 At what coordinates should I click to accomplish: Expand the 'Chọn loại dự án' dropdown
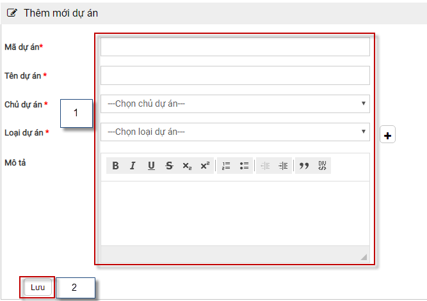tap(235, 132)
